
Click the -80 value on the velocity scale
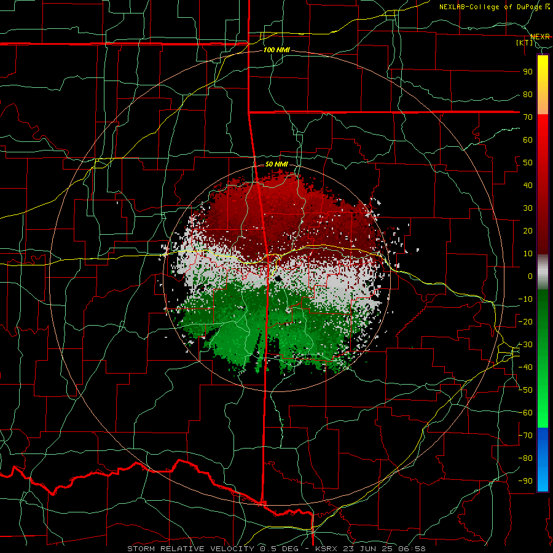point(525,458)
